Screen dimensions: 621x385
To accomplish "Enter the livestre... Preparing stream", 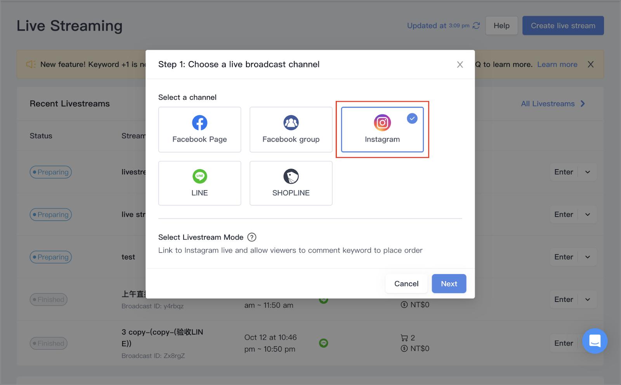I will tap(564, 172).
